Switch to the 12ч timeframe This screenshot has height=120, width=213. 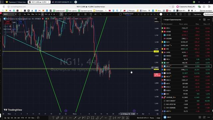[x=46, y=14]
